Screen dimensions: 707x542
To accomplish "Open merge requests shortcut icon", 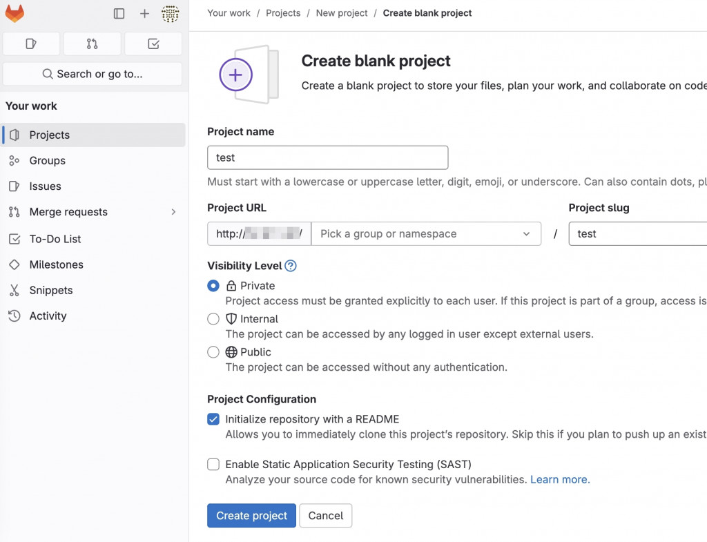I will pyautogui.click(x=92, y=43).
